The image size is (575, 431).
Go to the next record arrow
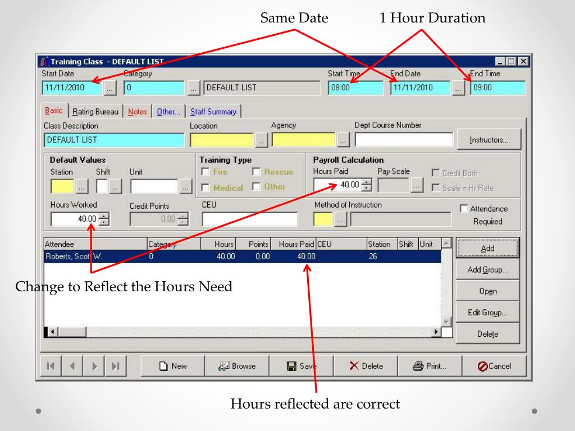click(94, 366)
